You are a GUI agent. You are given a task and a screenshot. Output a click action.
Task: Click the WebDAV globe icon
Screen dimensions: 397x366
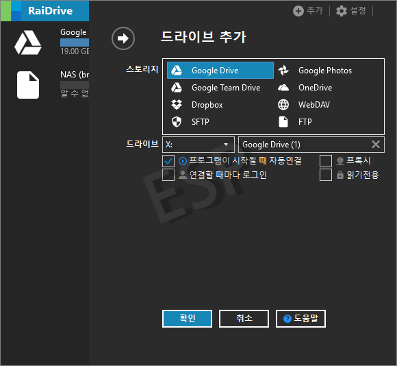pyautogui.click(x=283, y=104)
